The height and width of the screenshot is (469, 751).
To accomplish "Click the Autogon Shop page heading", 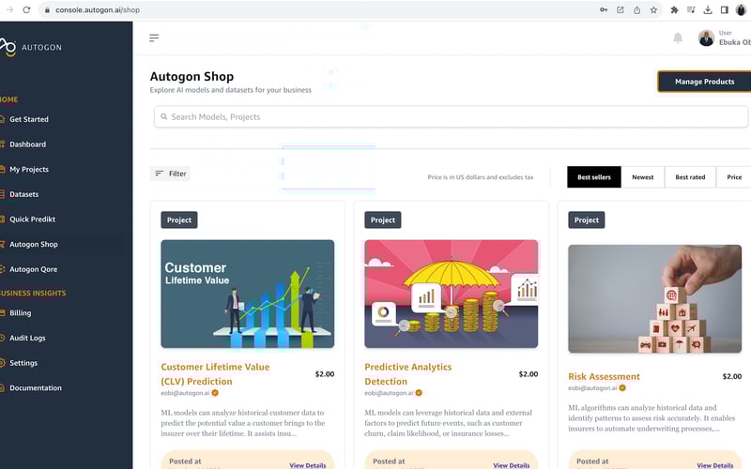I will [x=192, y=77].
